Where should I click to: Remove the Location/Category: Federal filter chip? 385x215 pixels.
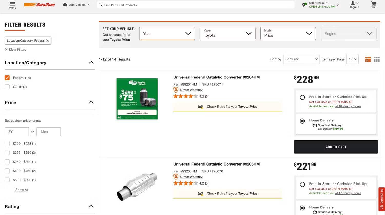[48, 40]
